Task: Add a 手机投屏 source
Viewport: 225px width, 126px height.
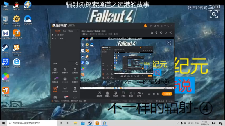Action: click(x=115, y=94)
